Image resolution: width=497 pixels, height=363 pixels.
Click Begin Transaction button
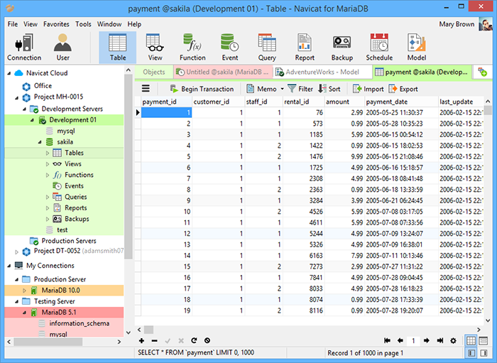pos(202,89)
